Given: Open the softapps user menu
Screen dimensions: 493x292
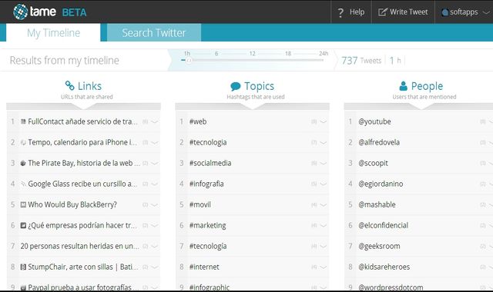Looking at the screenshot, I should pos(464,12).
